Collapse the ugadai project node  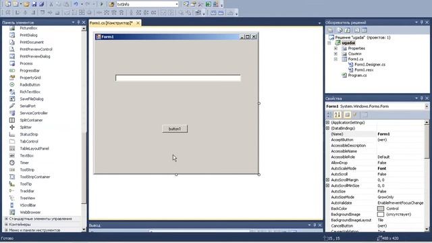point(329,43)
